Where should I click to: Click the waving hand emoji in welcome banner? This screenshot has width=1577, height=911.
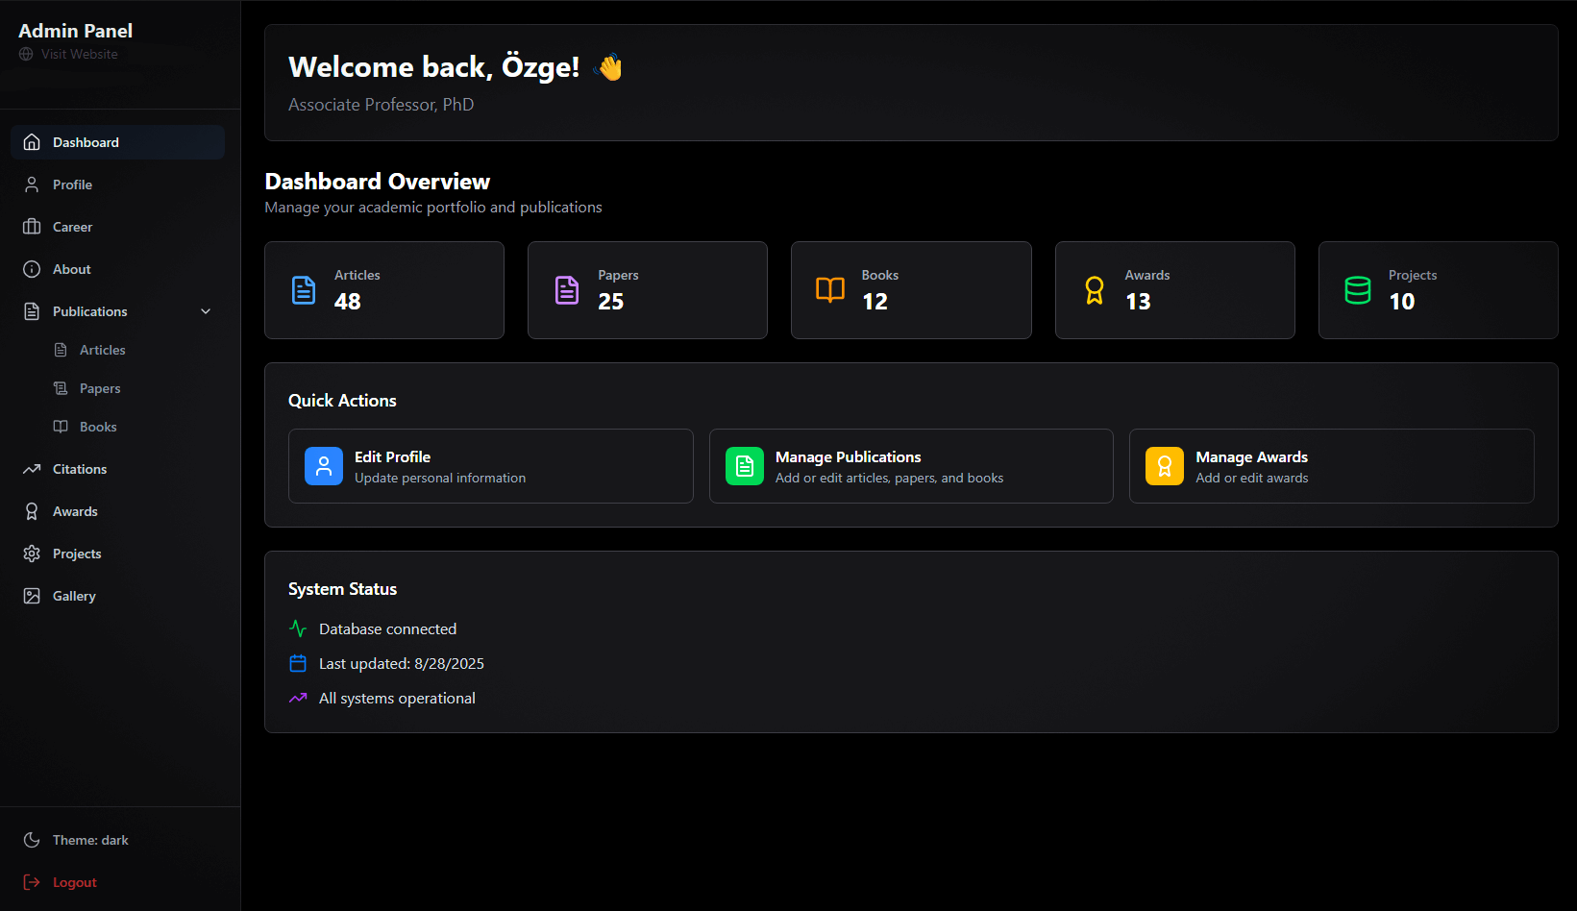(608, 67)
